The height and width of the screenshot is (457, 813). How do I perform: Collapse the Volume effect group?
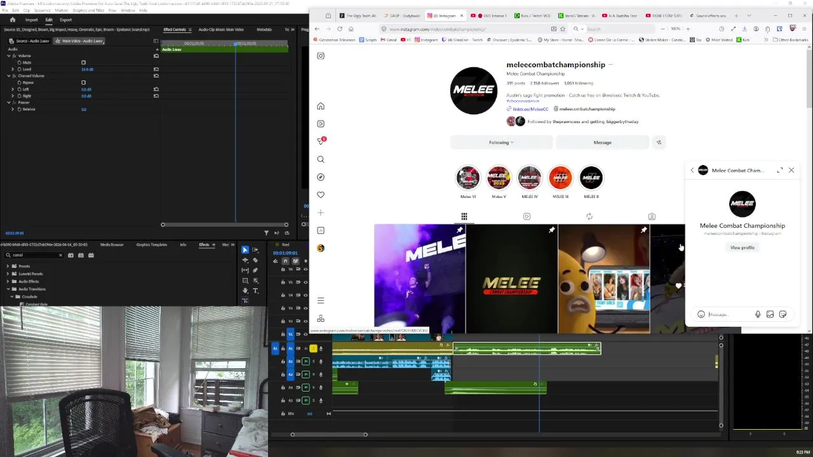9,56
